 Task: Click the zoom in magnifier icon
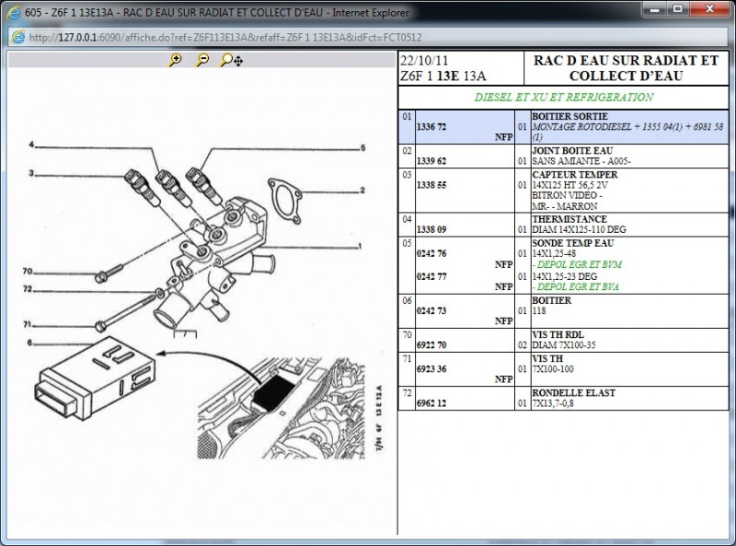point(175,61)
